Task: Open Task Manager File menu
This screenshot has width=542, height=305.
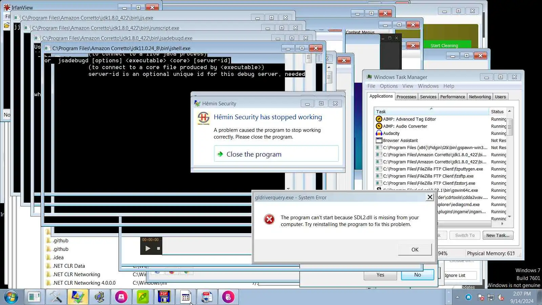Action: click(371, 86)
